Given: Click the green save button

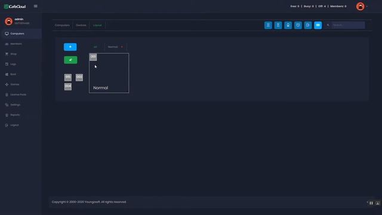Looking at the screenshot, I should point(70,60).
